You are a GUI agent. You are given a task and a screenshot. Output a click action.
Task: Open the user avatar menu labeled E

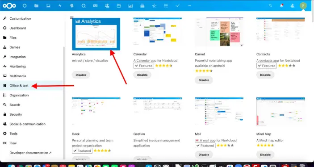pos(303,6)
